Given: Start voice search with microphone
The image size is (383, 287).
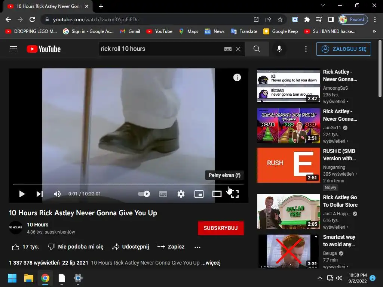Looking at the screenshot, I should click(279, 49).
